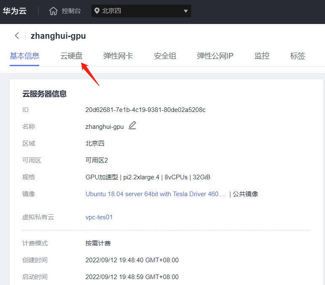Click the 虚拟私有云 field label
The image size is (325, 285).
click(38, 217)
